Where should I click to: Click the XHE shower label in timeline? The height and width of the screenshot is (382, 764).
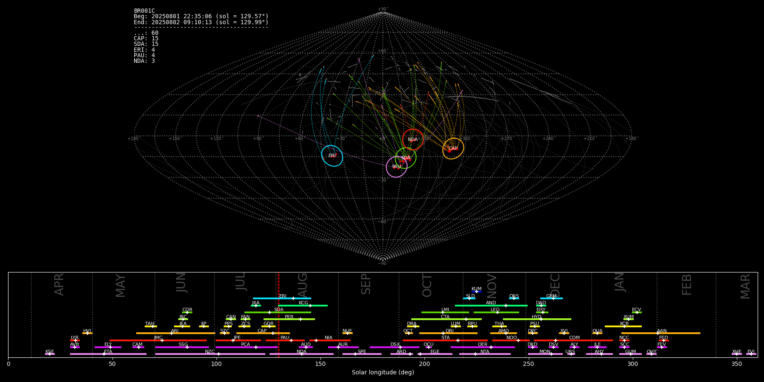click(736, 352)
